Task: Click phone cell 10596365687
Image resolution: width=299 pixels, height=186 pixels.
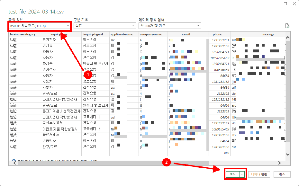Action: [220, 58]
